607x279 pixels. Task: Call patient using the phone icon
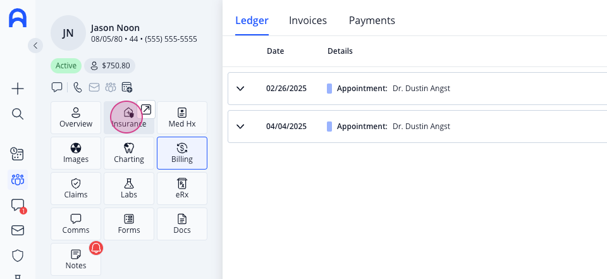[x=77, y=87]
